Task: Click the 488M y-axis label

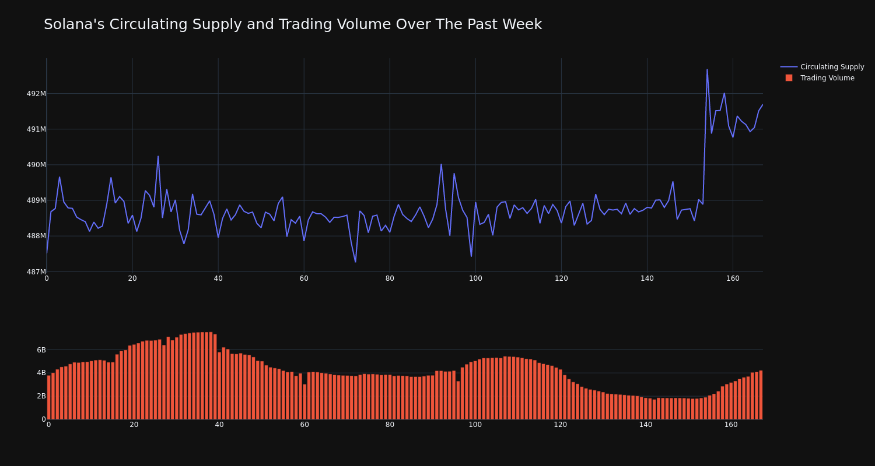Action: [36, 236]
